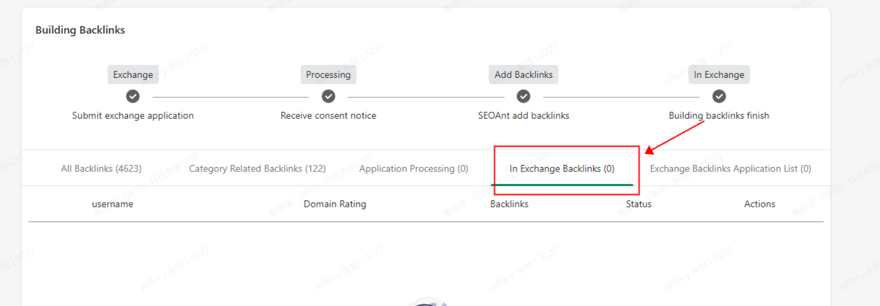Open the Application Processing (0) tab
Image resolution: width=880 pixels, height=306 pixels.
pos(414,169)
